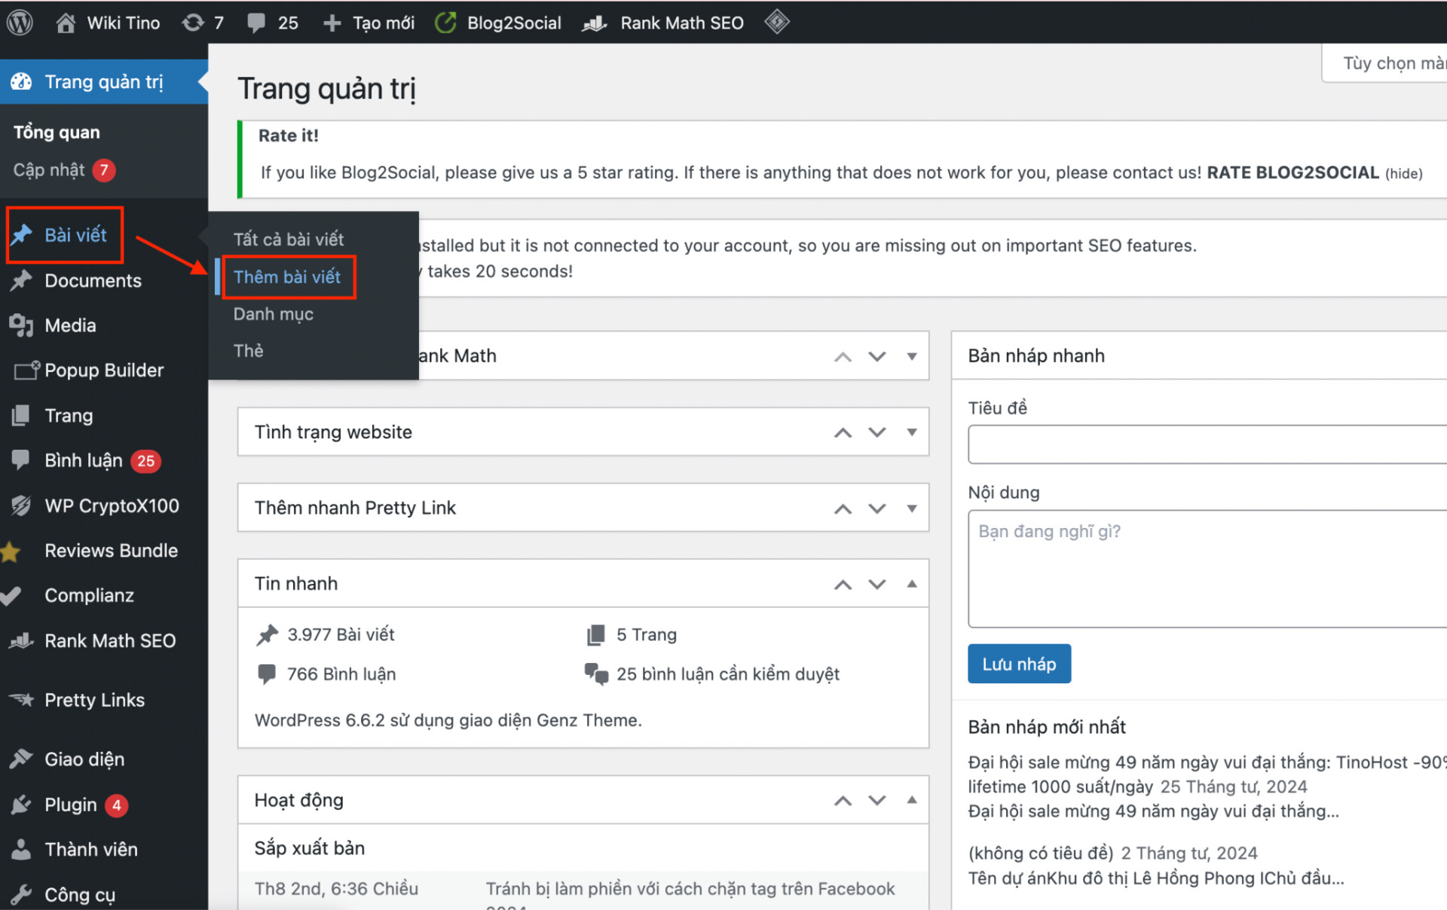The image size is (1447, 910).
Task: Move the Rank Math widget up
Action: tap(843, 356)
